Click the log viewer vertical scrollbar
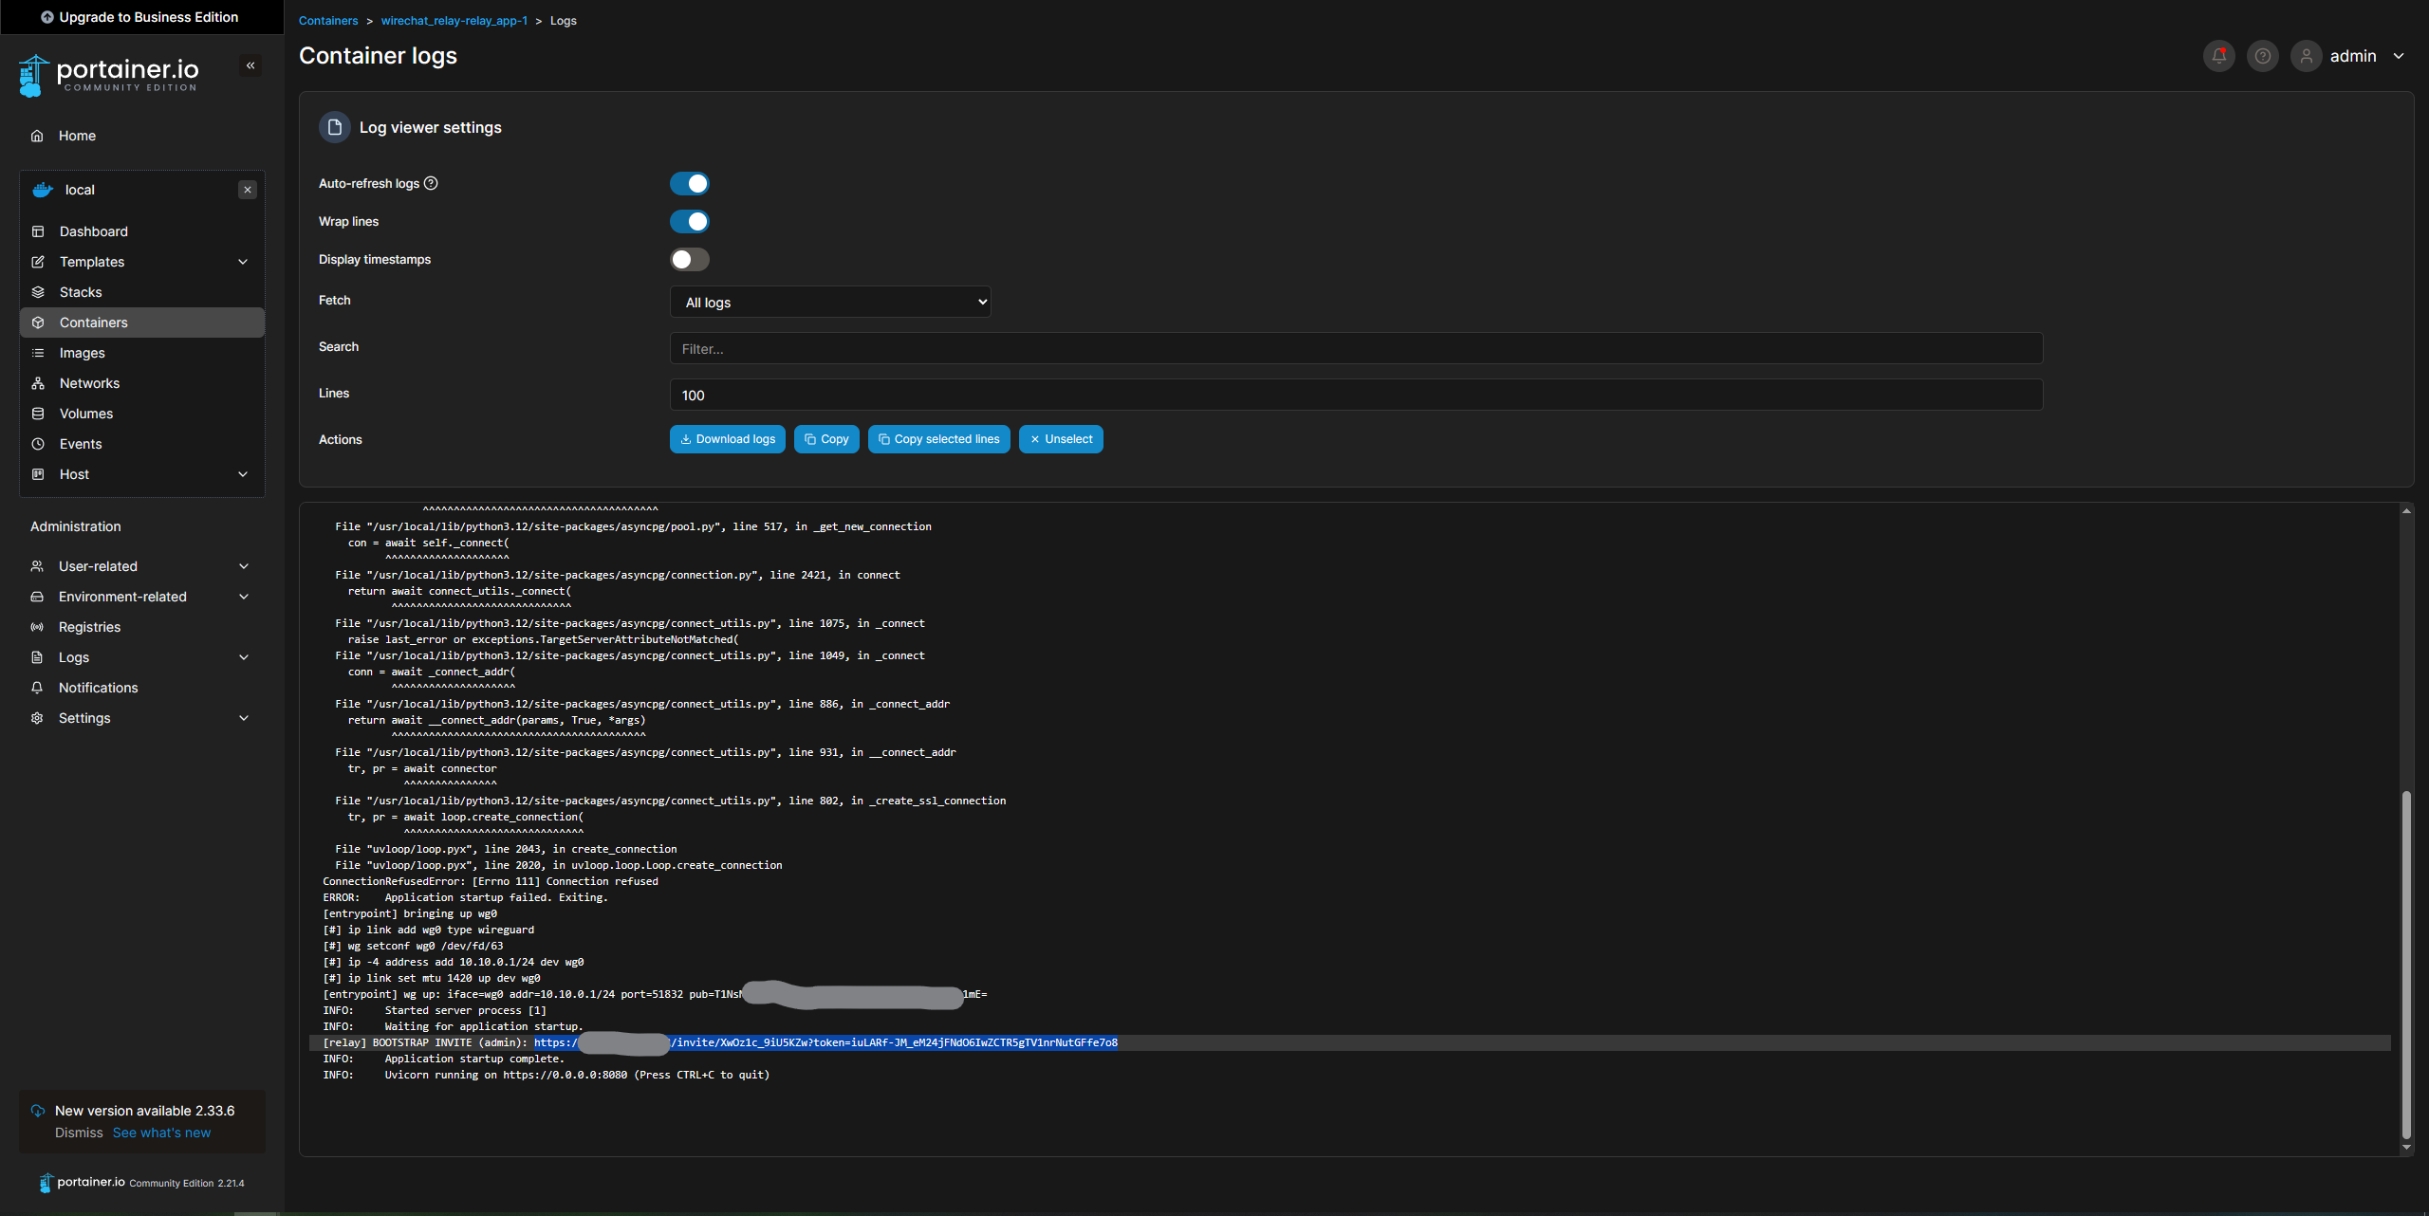 pyautogui.click(x=2405, y=963)
